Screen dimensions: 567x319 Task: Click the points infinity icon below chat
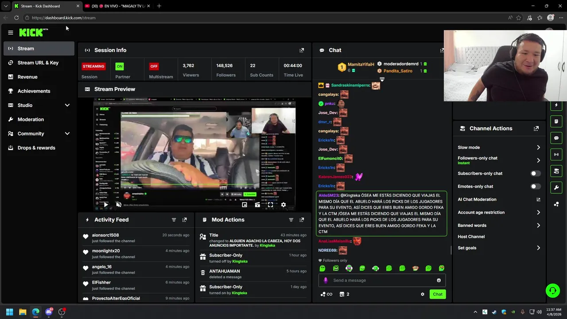click(326, 294)
